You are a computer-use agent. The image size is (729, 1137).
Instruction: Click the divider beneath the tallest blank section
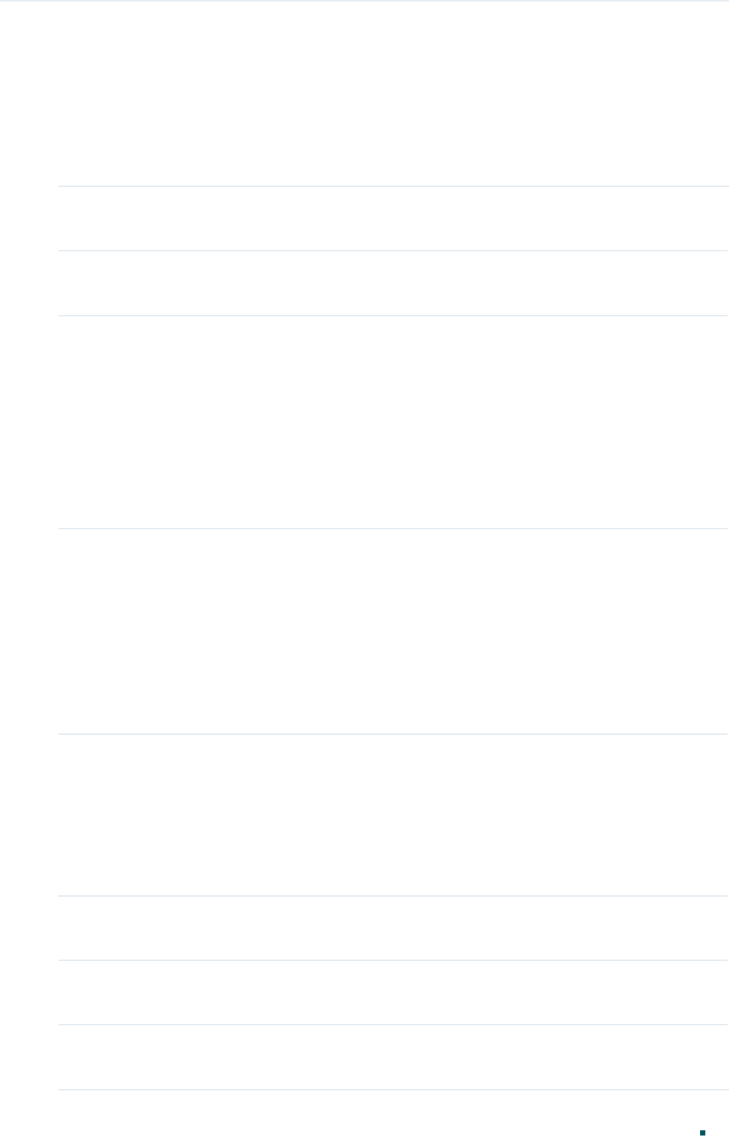point(393,529)
